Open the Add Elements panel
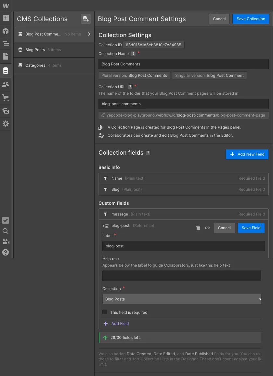 coord(6,18)
